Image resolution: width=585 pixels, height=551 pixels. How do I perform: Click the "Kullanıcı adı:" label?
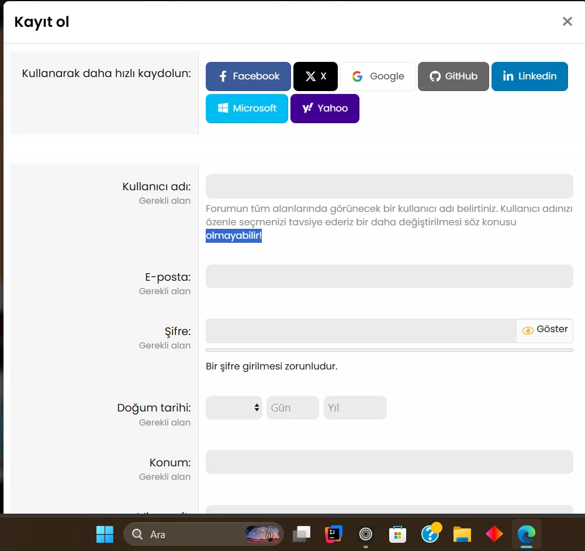pos(156,186)
